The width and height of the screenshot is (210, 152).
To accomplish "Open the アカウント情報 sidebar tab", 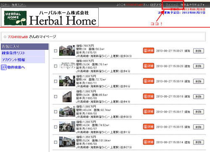I will pyautogui.click(x=23, y=60).
